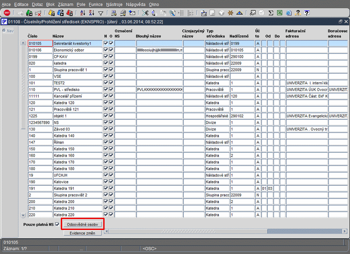Toggle N checkbox for Katedra 120 row
Screen dimensions: 350x254
tap(106, 102)
